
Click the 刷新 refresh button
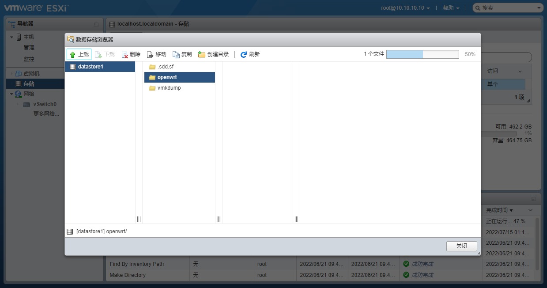250,54
